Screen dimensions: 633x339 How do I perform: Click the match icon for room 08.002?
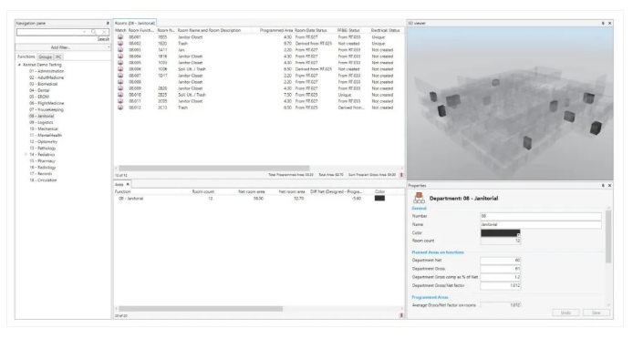(120, 43)
